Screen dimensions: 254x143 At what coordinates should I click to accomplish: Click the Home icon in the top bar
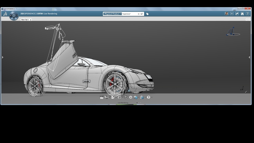242,14
